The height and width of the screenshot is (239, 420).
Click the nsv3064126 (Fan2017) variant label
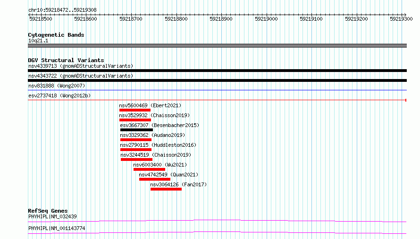coord(178,184)
